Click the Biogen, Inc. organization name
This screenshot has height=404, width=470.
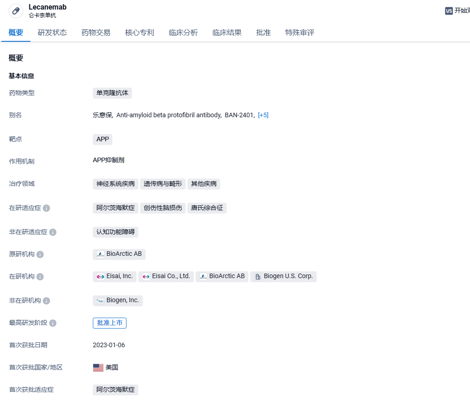coord(123,300)
